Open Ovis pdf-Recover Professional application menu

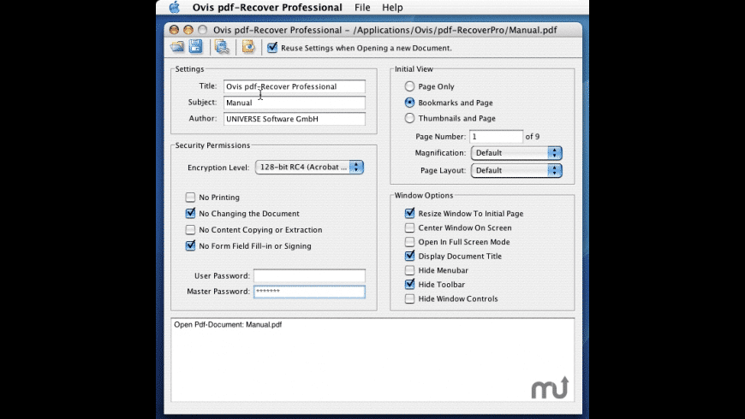click(267, 7)
